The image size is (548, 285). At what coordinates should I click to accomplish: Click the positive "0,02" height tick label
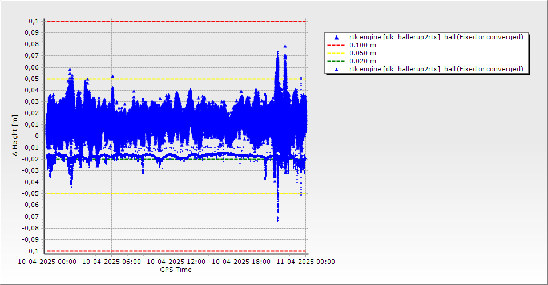pos(32,113)
